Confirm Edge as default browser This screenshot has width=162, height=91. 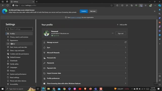click(x=84, y=11)
